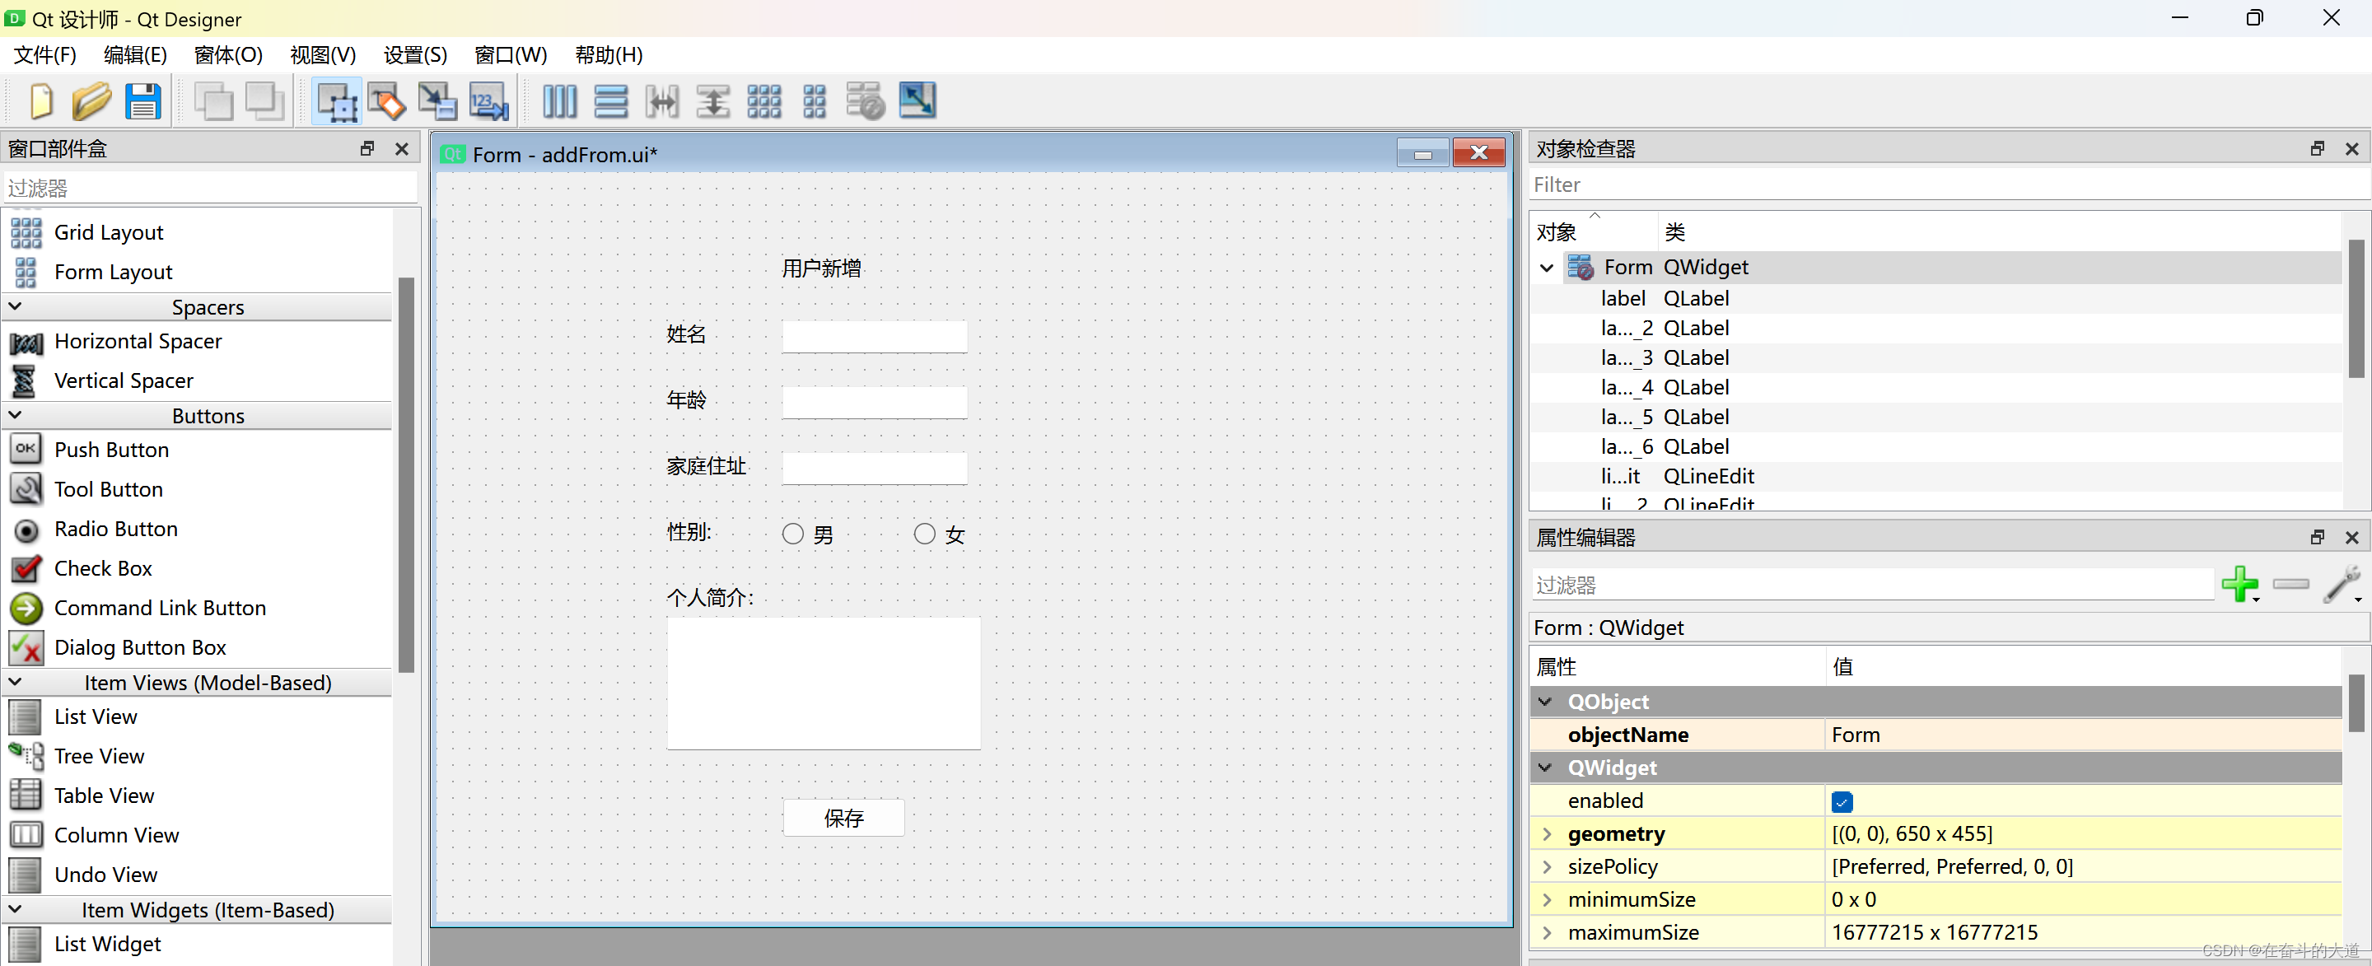The height and width of the screenshot is (966, 2372).
Task: Collapse the Form tree node
Action: (1547, 268)
